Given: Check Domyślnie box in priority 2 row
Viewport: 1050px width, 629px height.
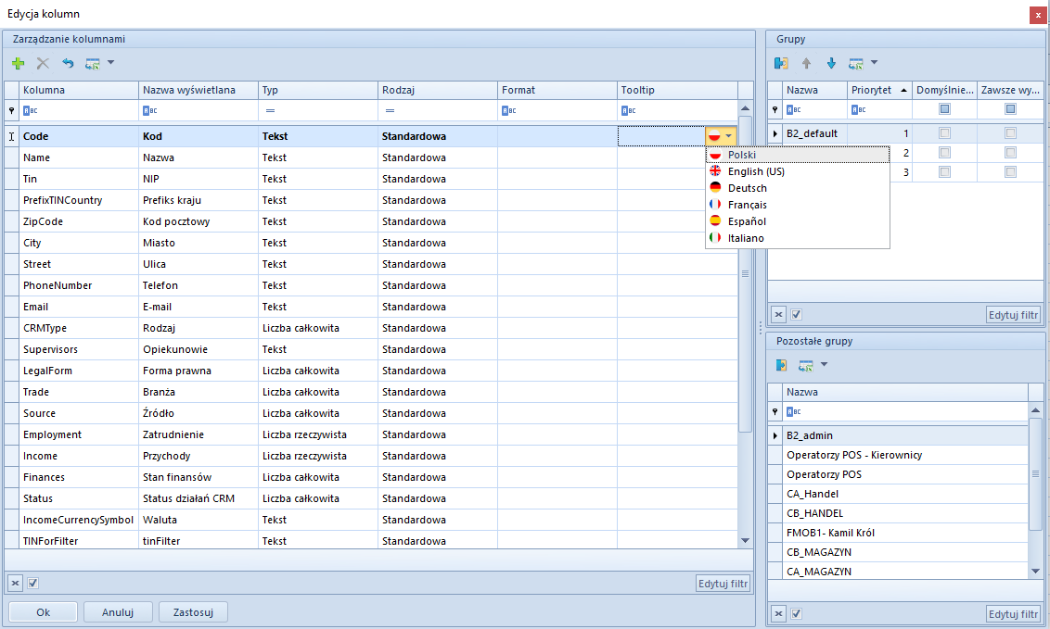Looking at the screenshot, I should (944, 153).
